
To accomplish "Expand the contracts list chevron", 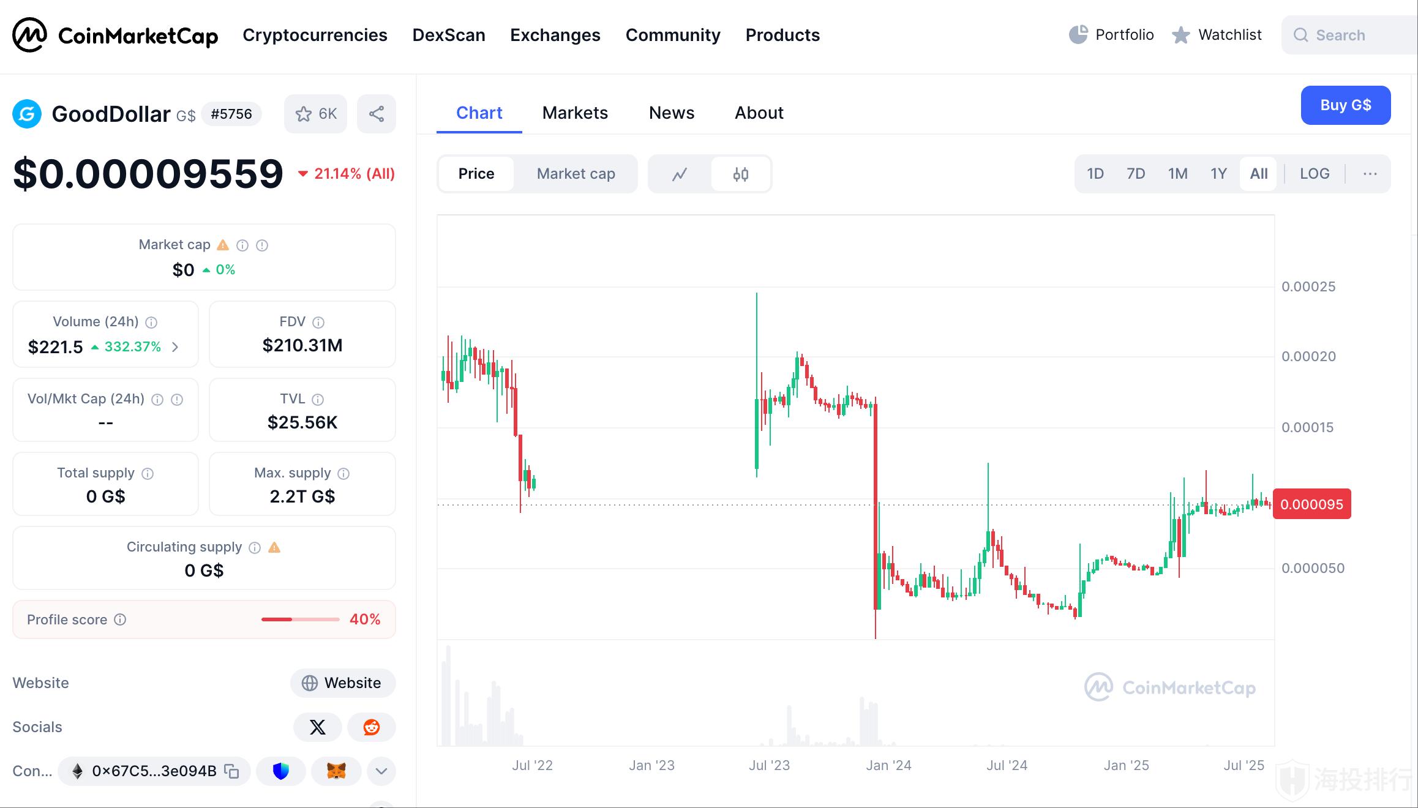I will 381,771.
